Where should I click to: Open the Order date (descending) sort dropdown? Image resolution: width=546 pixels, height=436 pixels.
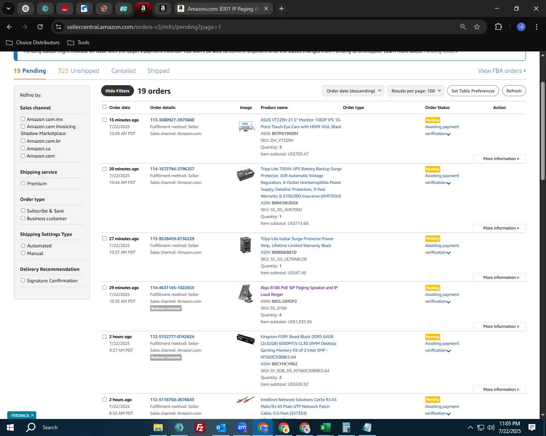[353, 91]
